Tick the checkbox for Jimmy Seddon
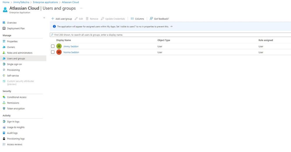 [53, 46]
